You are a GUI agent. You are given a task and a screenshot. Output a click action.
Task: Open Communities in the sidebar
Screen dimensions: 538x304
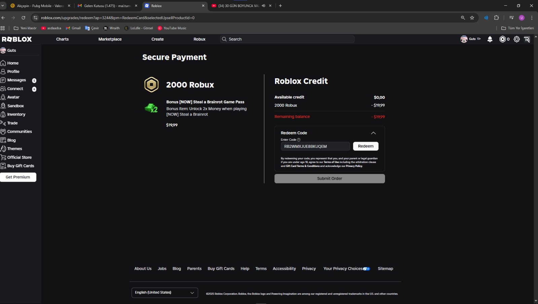16,132
